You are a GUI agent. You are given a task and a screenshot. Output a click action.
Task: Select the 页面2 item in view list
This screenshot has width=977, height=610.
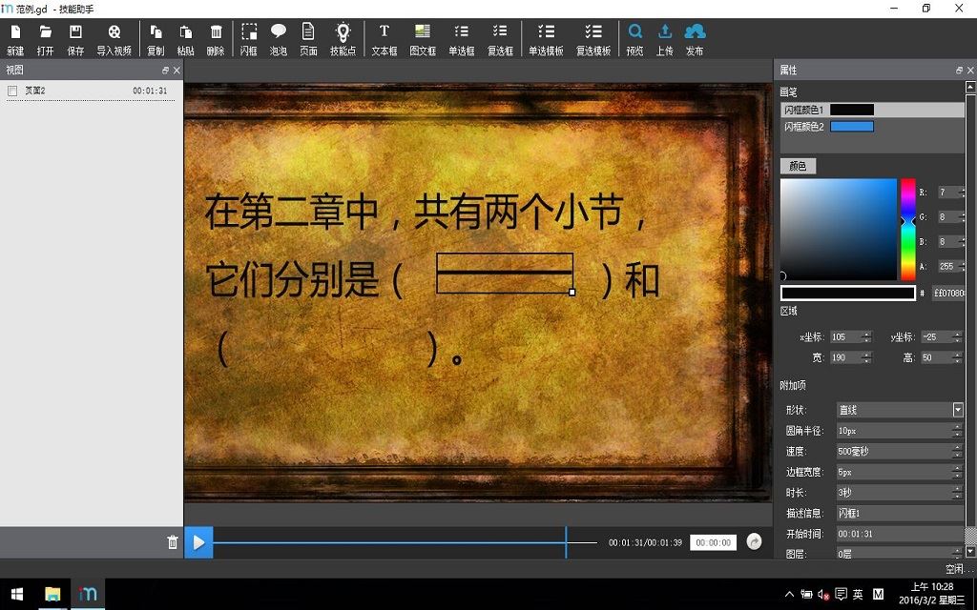coord(92,91)
